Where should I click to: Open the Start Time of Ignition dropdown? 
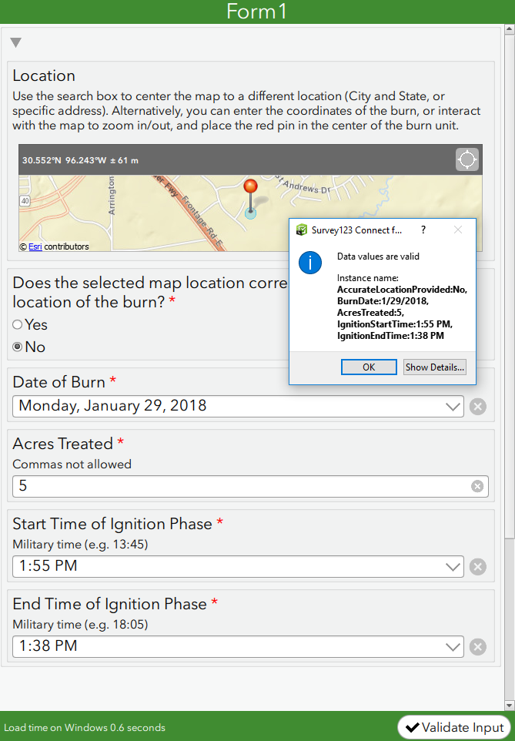pos(453,567)
